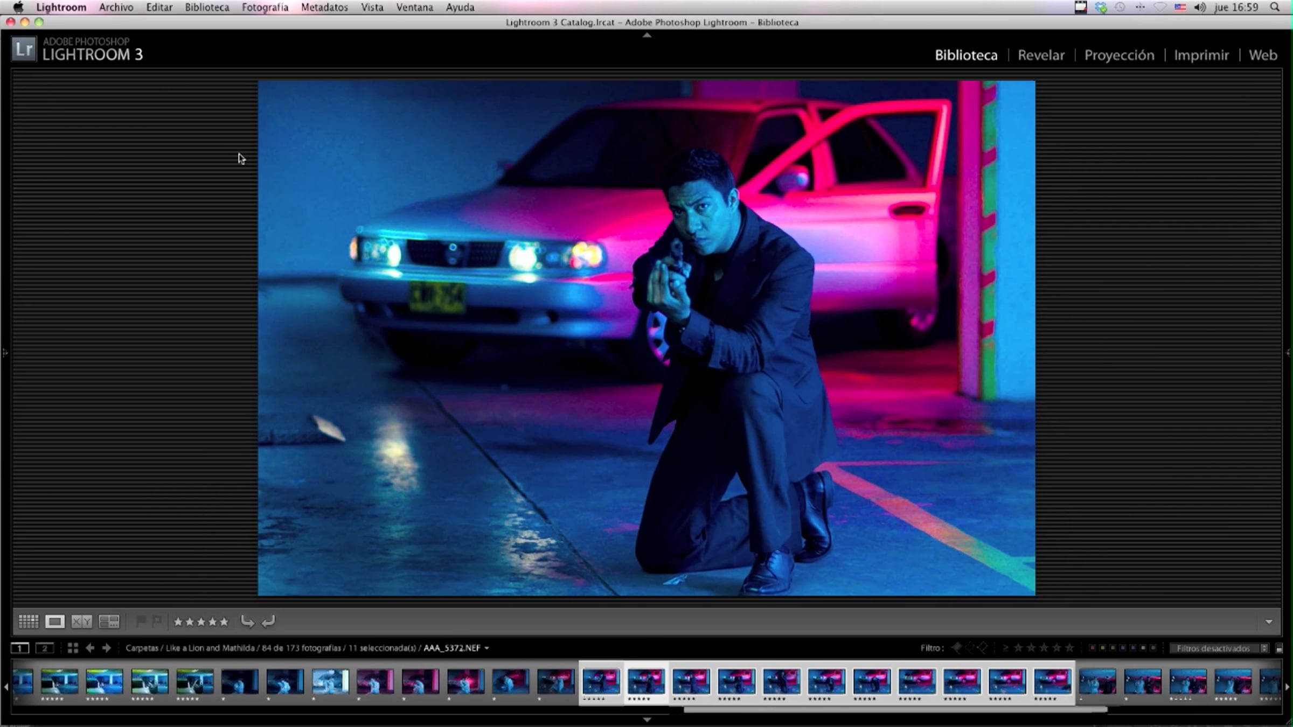The height and width of the screenshot is (727, 1293).
Task: Open toolbar content options triangle
Action: (x=1269, y=622)
